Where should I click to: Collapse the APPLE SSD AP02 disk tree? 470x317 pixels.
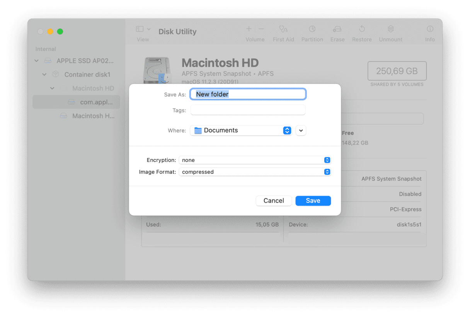(37, 61)
